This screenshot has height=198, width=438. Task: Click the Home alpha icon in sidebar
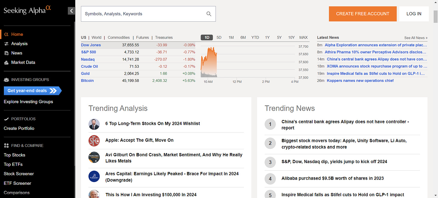(x=6, y=34)
